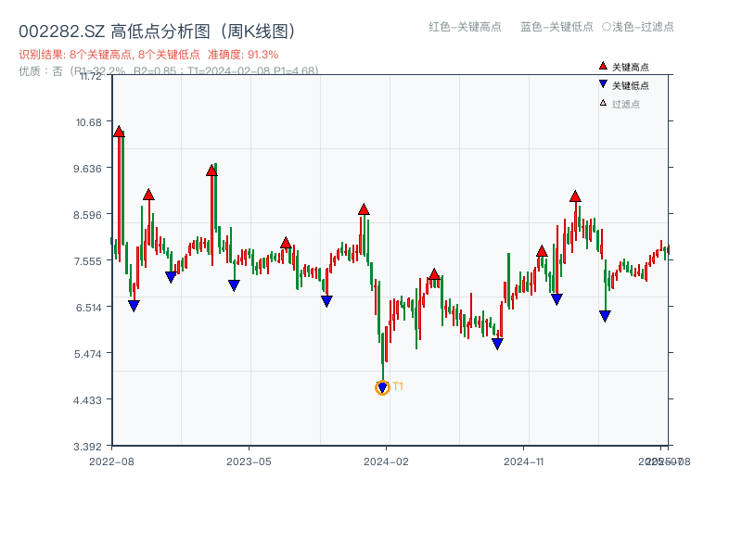Click the white triangle icon beside 过滤点 in legend
Image resolution: width=742 pixels, height=556 pixels.
[603, 103]
